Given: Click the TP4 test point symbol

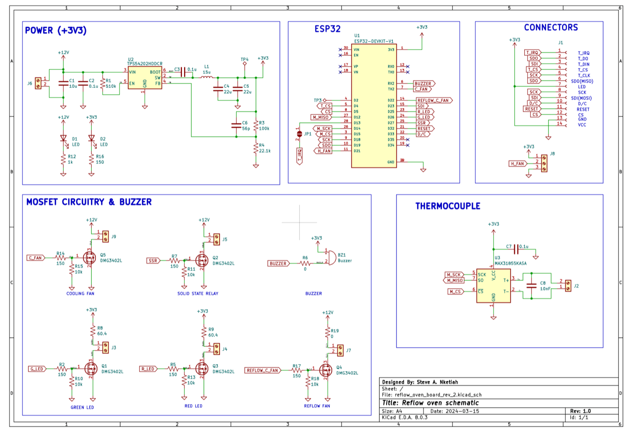Looking at the screenshot, I should tap(245, 63).
